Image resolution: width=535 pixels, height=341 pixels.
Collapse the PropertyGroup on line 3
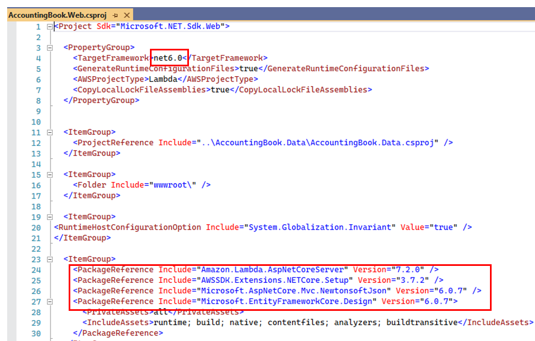tap(50, 48)
